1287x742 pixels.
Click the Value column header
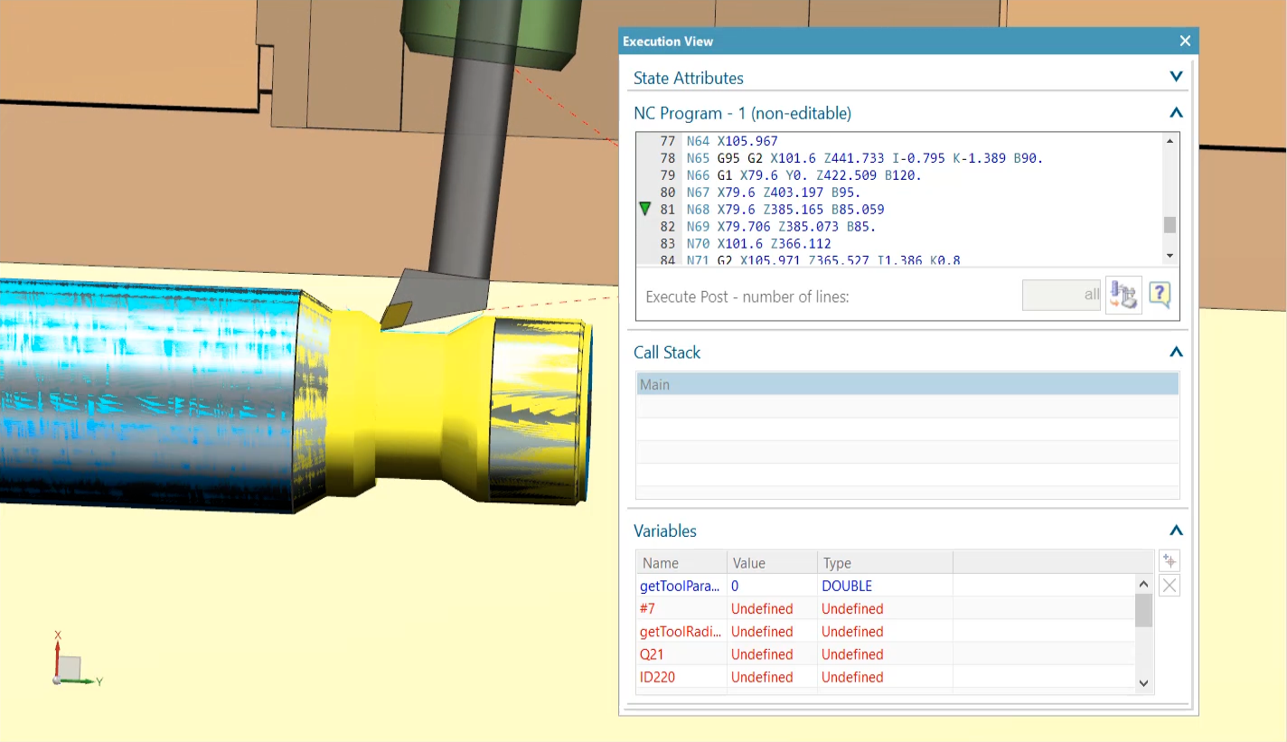pos(772,562)
